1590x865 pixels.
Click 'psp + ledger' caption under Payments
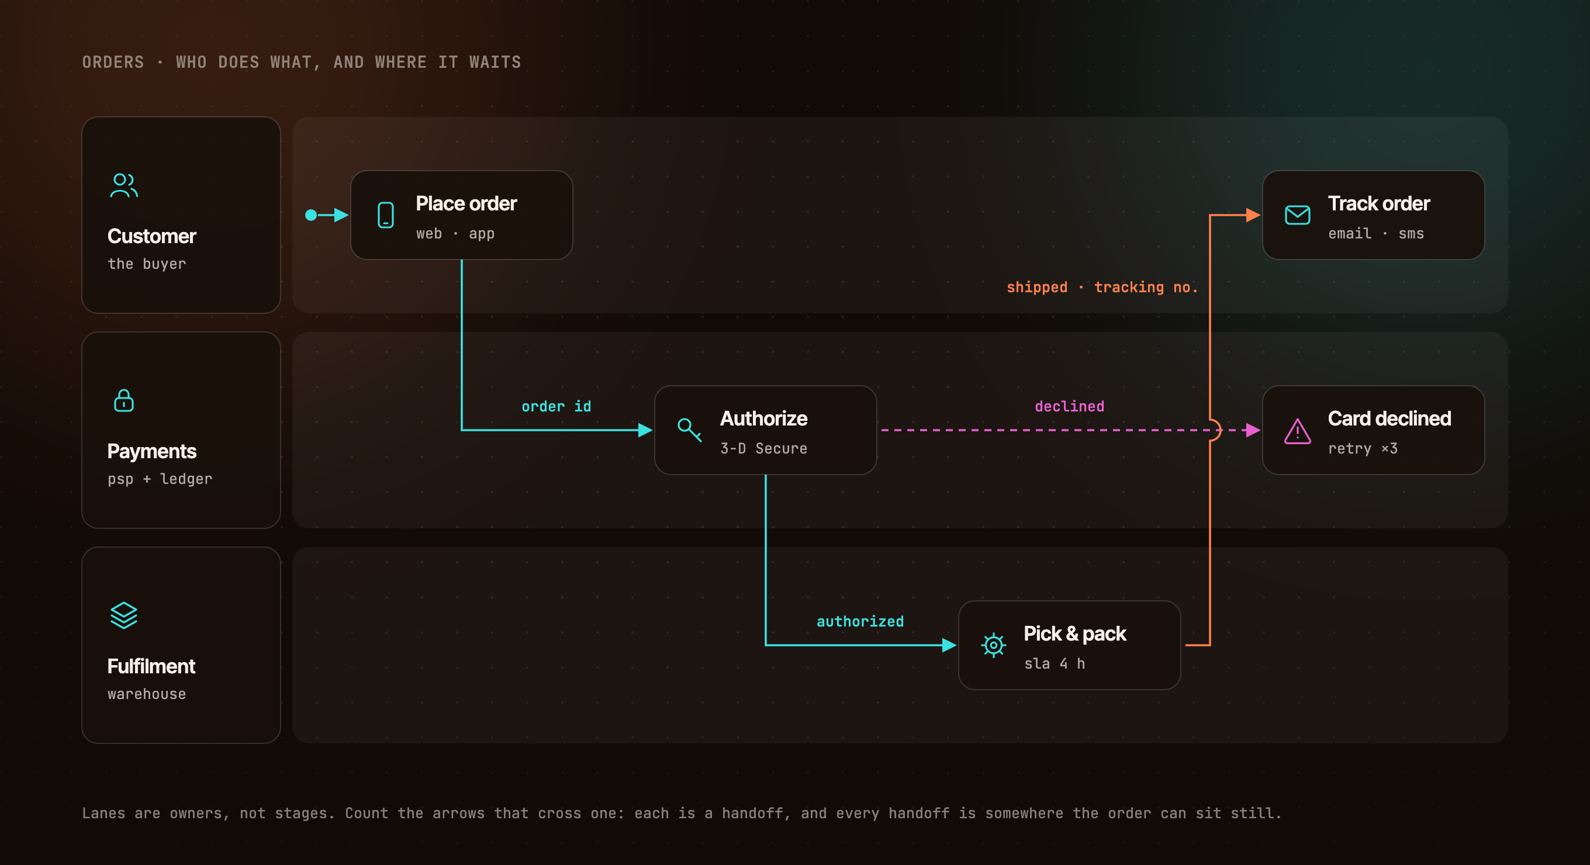coord(160,479)
